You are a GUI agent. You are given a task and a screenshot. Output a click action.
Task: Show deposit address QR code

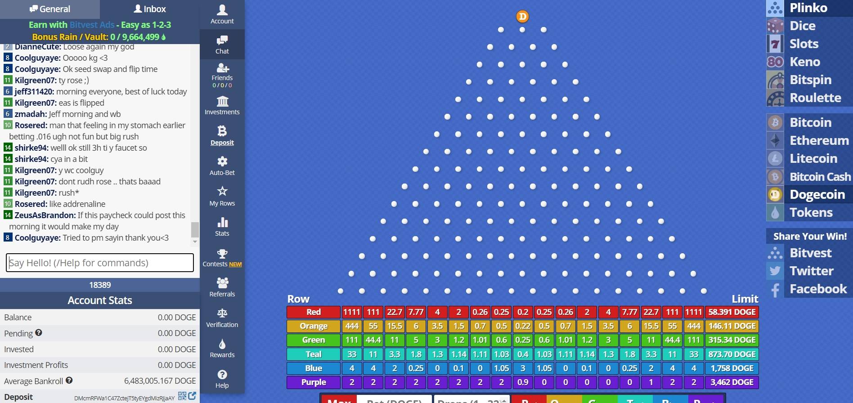click(x=182, y=396)
